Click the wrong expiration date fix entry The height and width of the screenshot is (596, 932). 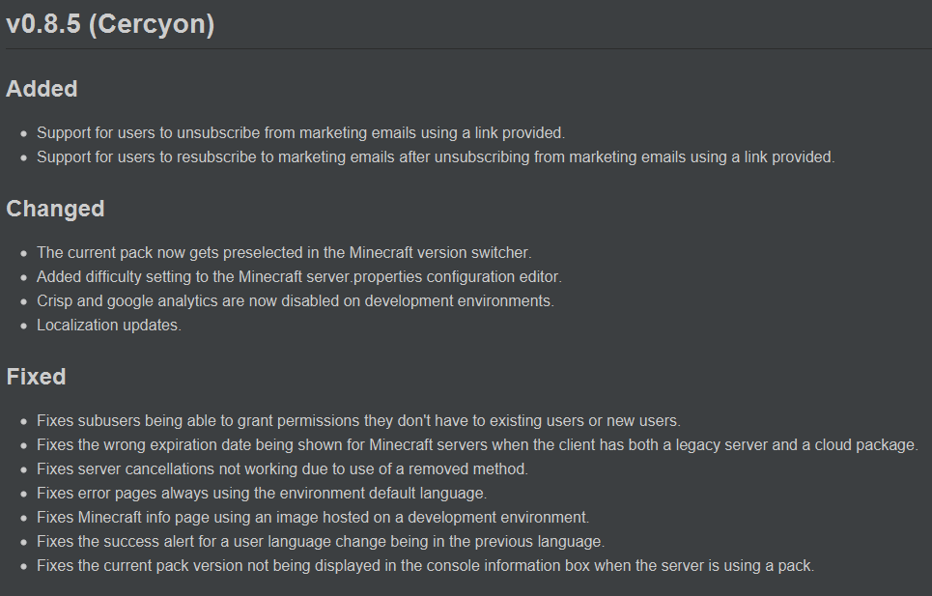[x=477, y=444]
